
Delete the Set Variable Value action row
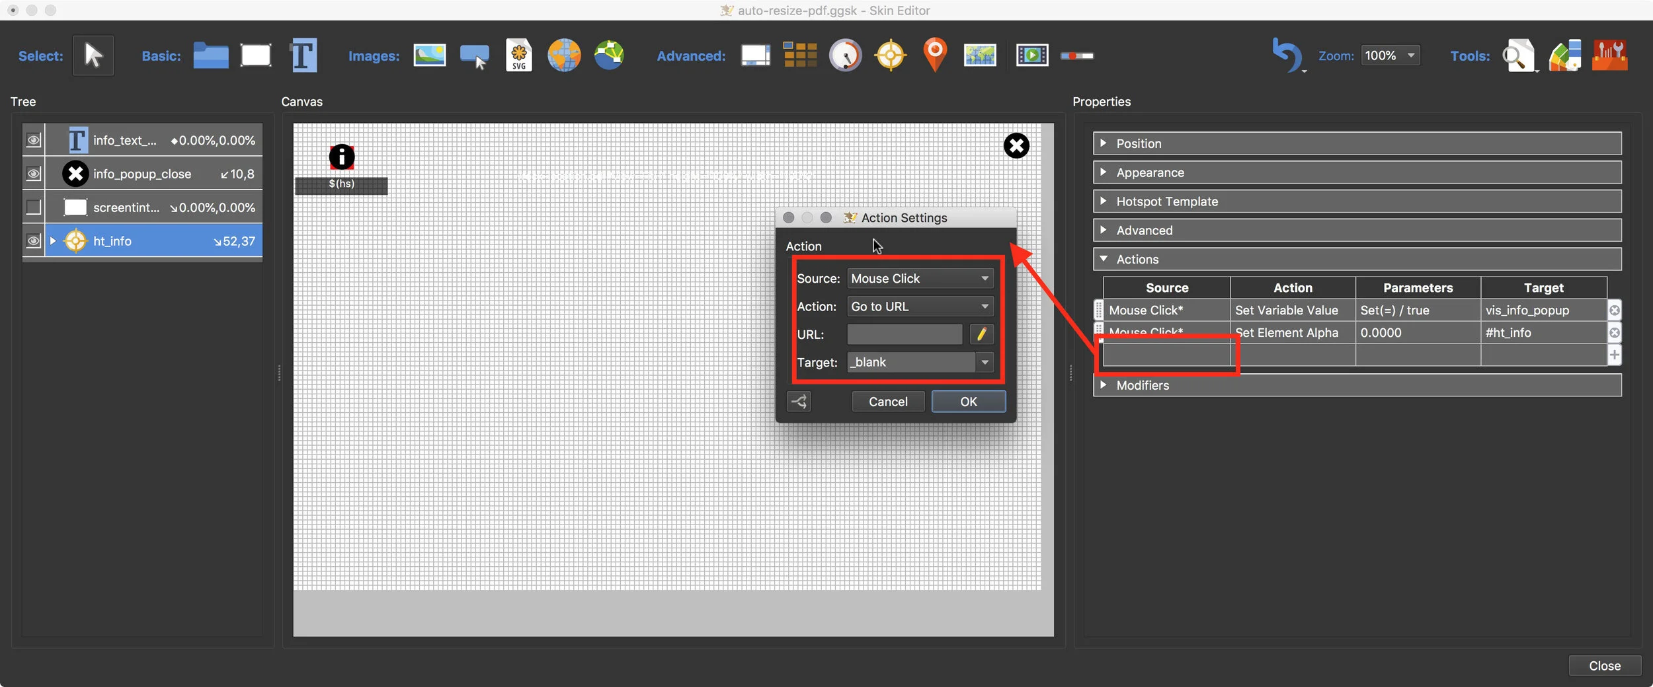1614,310
